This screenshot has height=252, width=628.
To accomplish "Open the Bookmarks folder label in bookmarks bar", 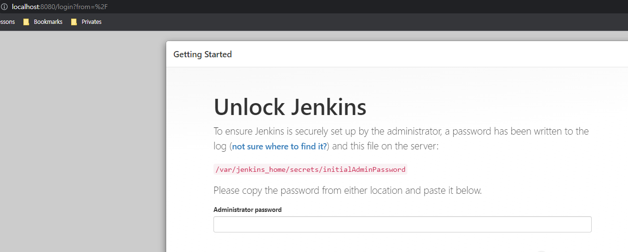I will click(48, 22).
